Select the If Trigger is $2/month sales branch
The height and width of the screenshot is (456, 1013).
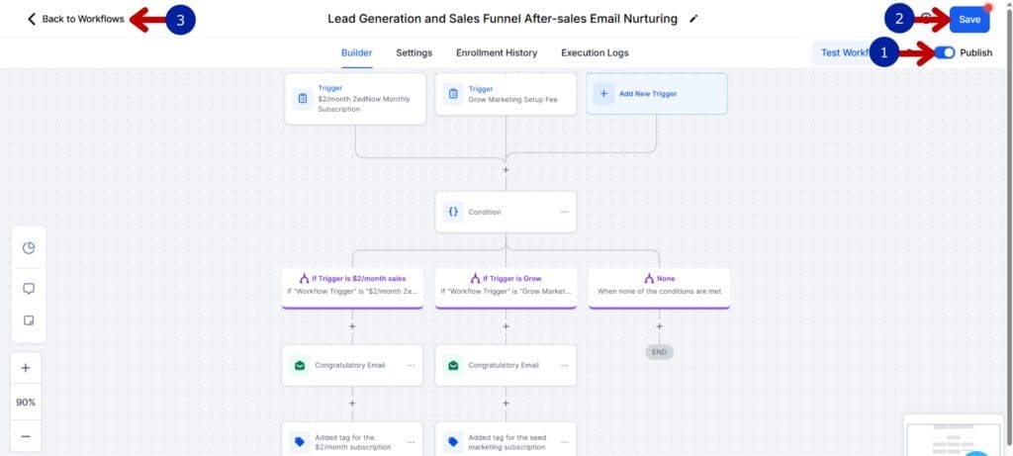tap(353, 288)
